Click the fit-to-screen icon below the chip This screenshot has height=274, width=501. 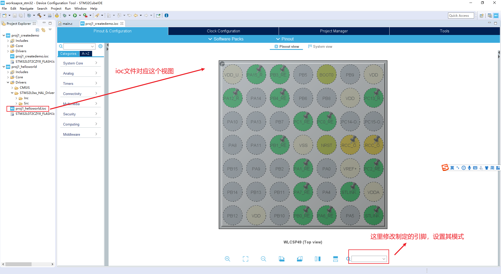pos(246,259)
